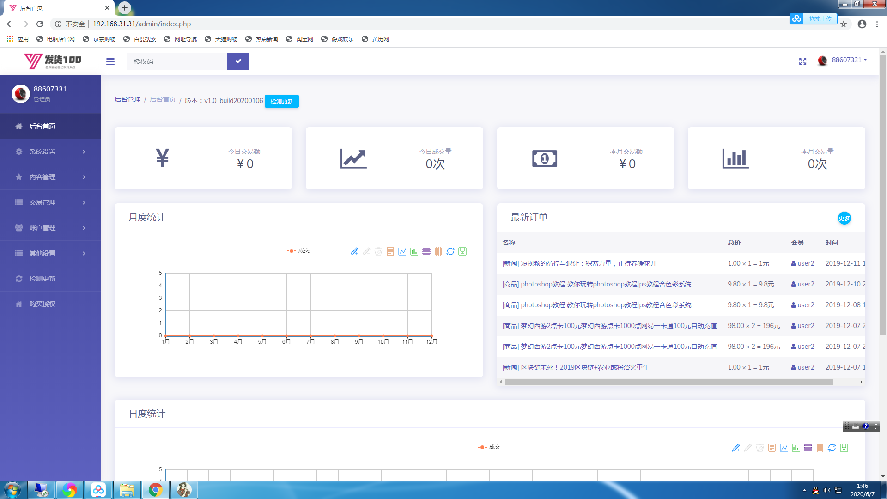Click sidebar user avatar for 88607331
Viewport: 887px width, 499px height.
point(20,94)
